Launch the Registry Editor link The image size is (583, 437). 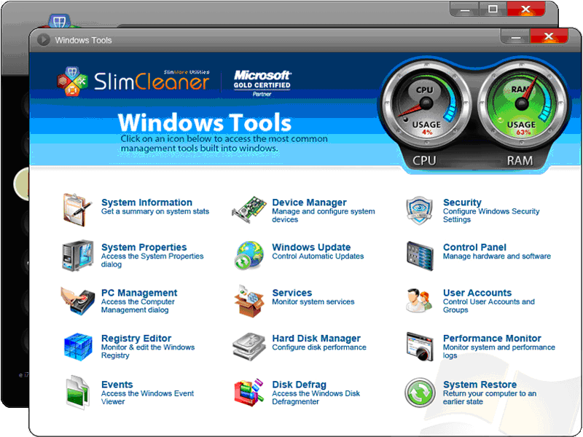(136, 339)
